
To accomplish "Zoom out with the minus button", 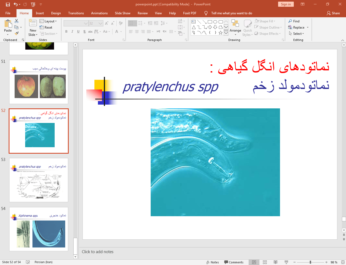I will [295, 262].
